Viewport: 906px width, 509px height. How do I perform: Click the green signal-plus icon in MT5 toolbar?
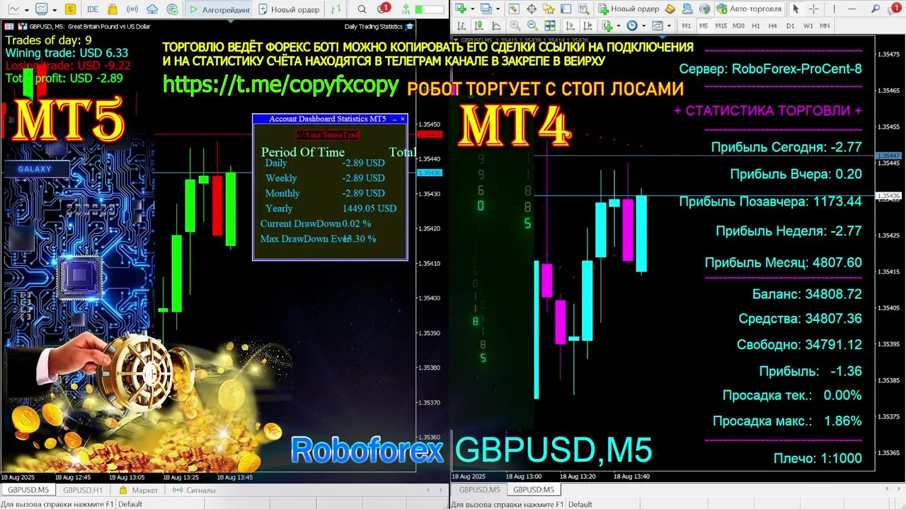[173, 9]
